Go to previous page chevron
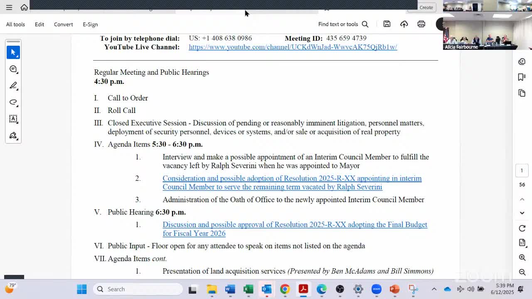This screenshot has width=532, height=299. pos(522,199)
